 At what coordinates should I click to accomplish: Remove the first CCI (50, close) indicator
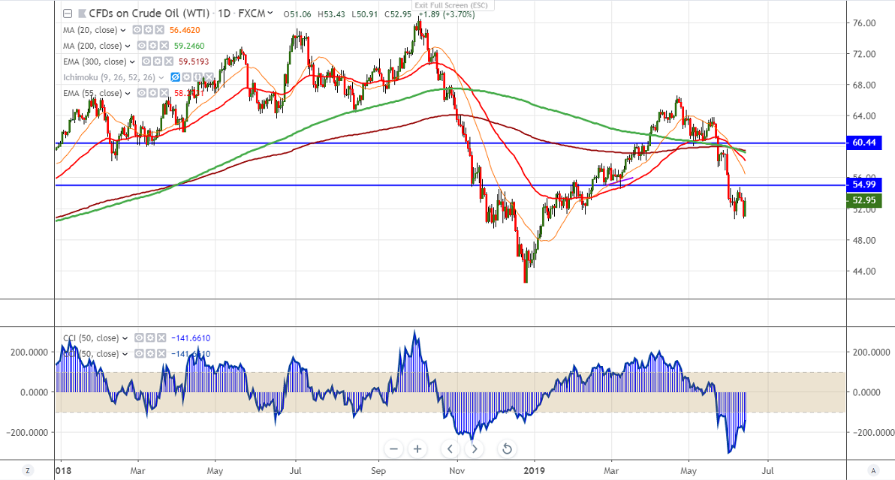coord(161,338)
